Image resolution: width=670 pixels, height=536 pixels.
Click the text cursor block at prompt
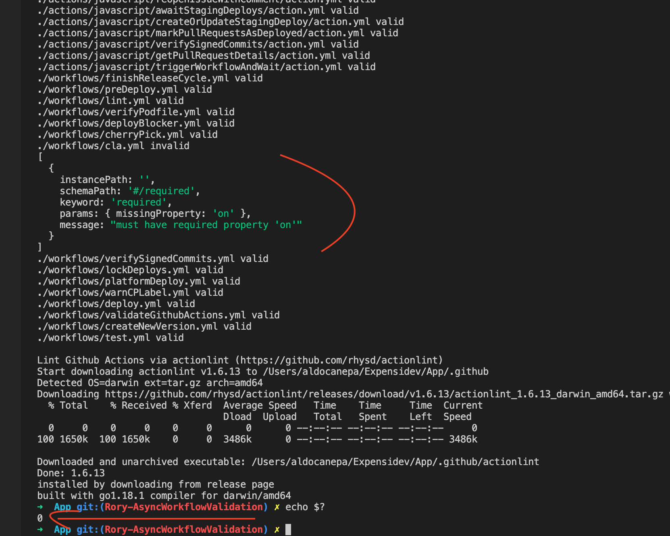(288, 530)
